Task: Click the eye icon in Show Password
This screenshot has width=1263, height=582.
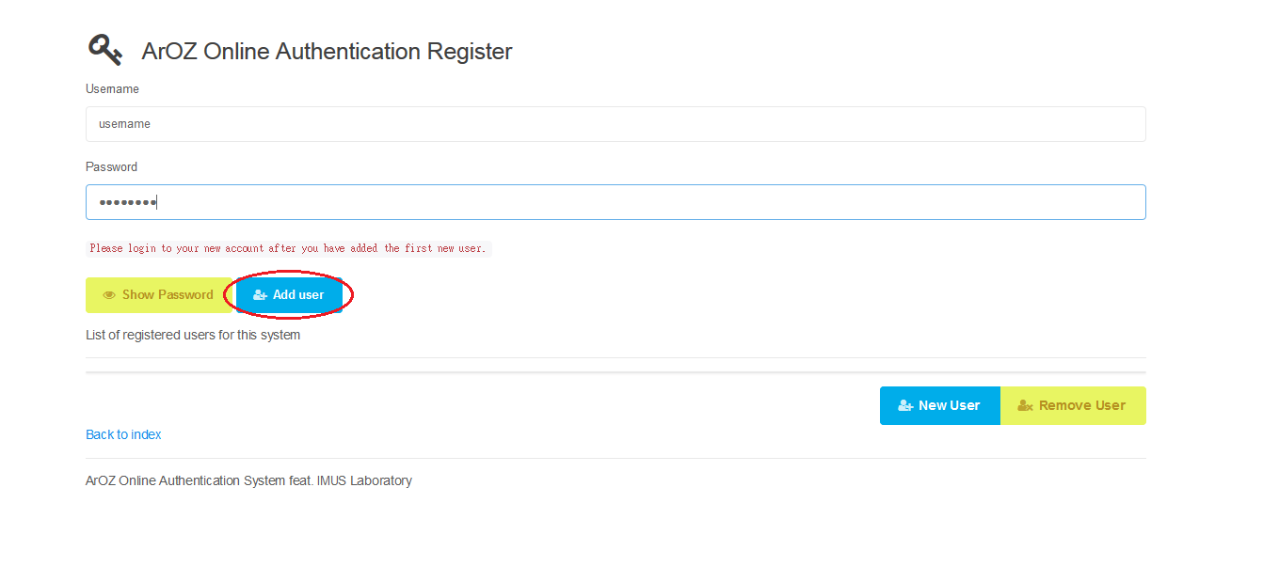Action: (109, 295)
